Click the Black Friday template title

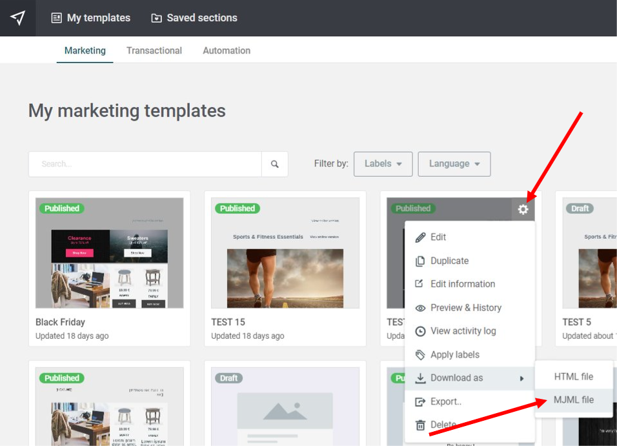click(x=60, y=322)
